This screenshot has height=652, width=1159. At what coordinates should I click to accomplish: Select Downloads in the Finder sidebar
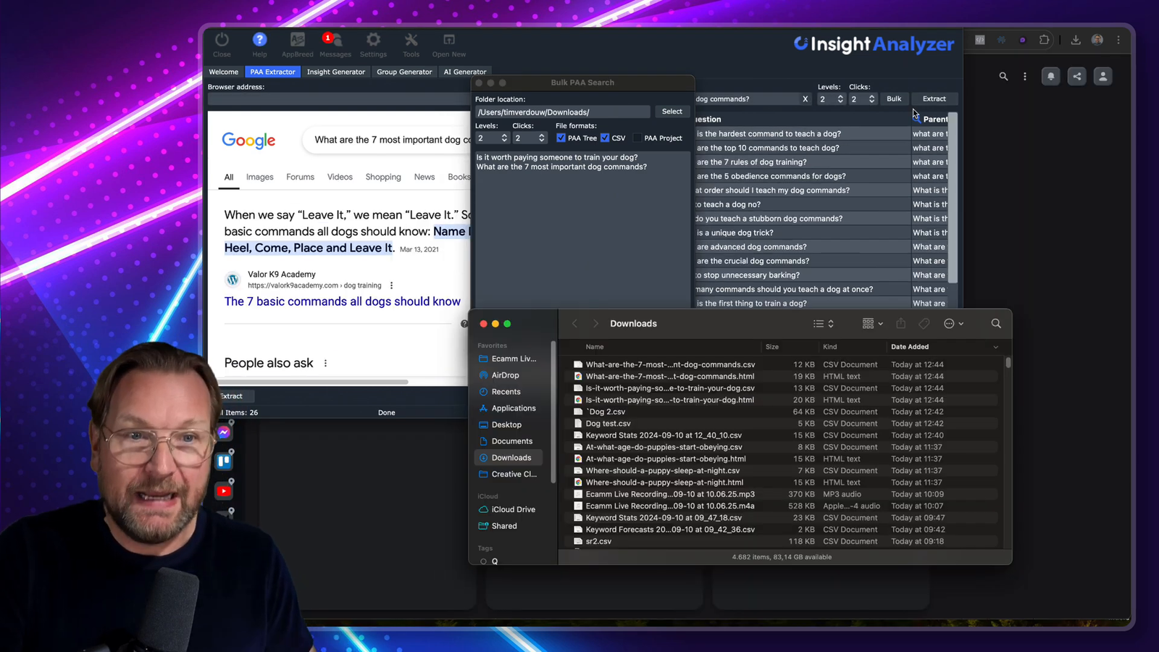509,458
